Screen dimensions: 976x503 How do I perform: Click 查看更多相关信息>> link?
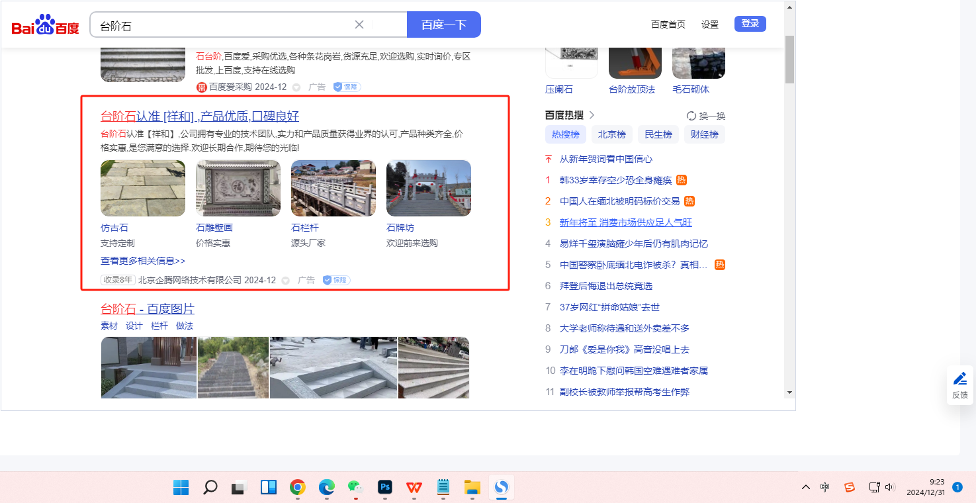coord(143,261)
